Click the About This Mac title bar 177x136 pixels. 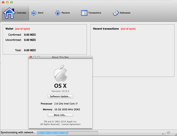click(60, 57)
